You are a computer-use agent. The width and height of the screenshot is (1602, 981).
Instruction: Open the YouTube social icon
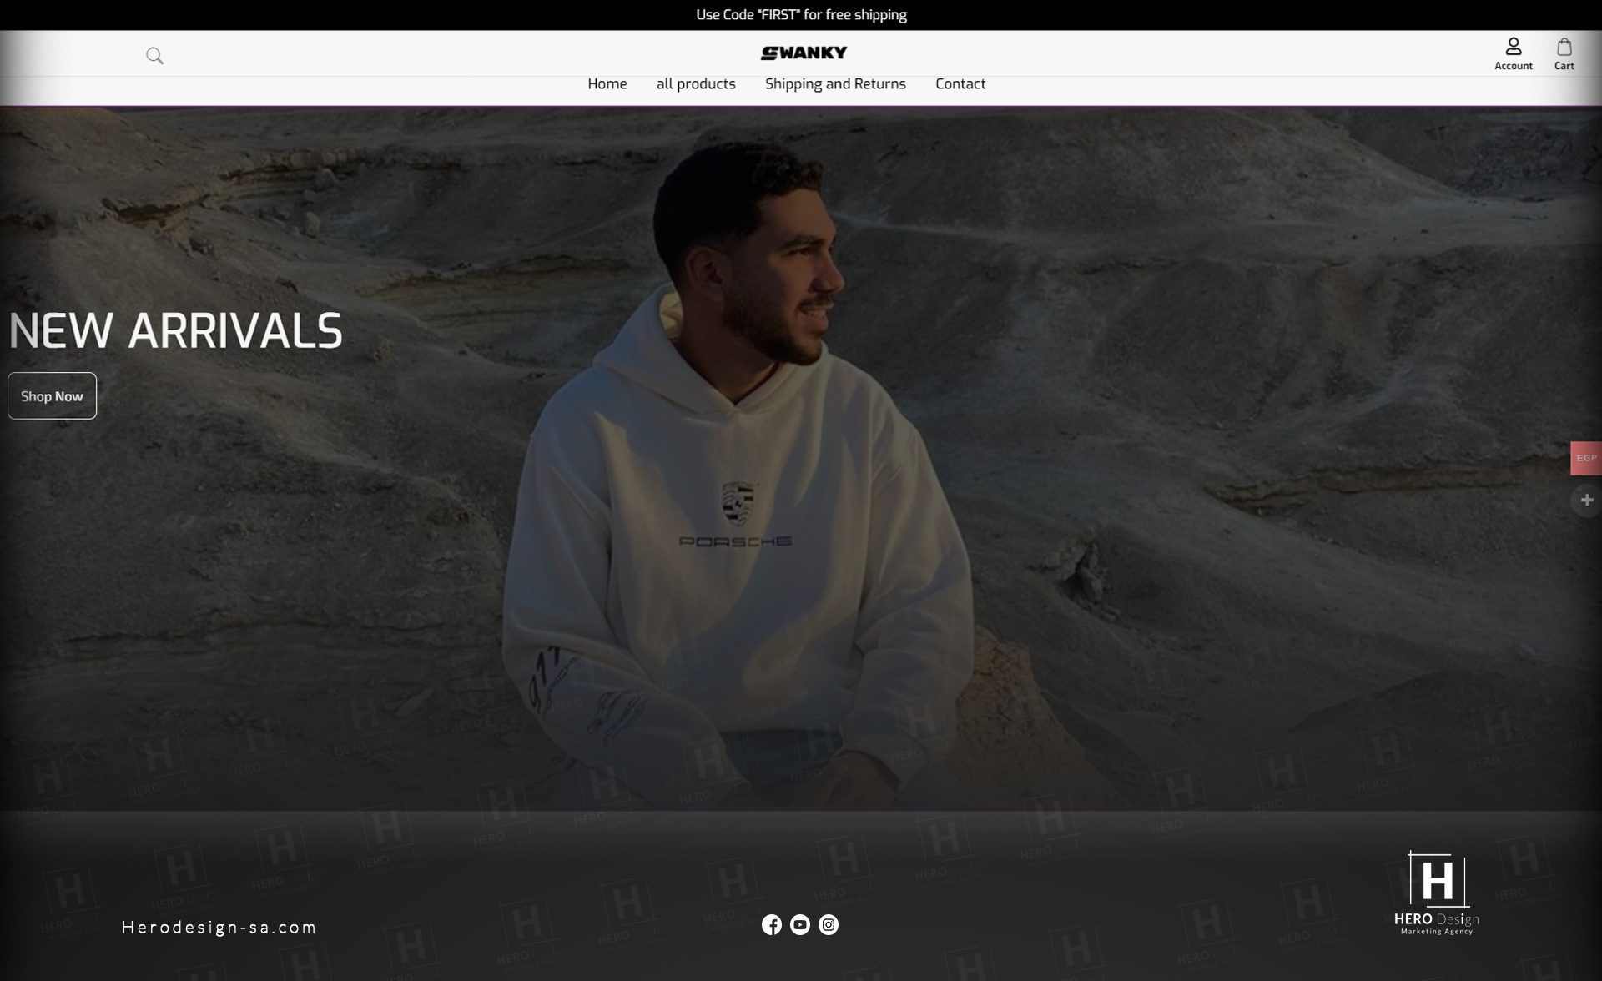pos(800,924)
